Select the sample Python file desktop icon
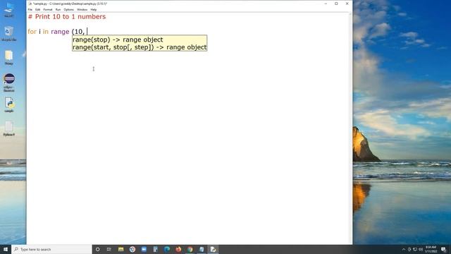Viewport: 451px width, 254px height. click(9, 105)
